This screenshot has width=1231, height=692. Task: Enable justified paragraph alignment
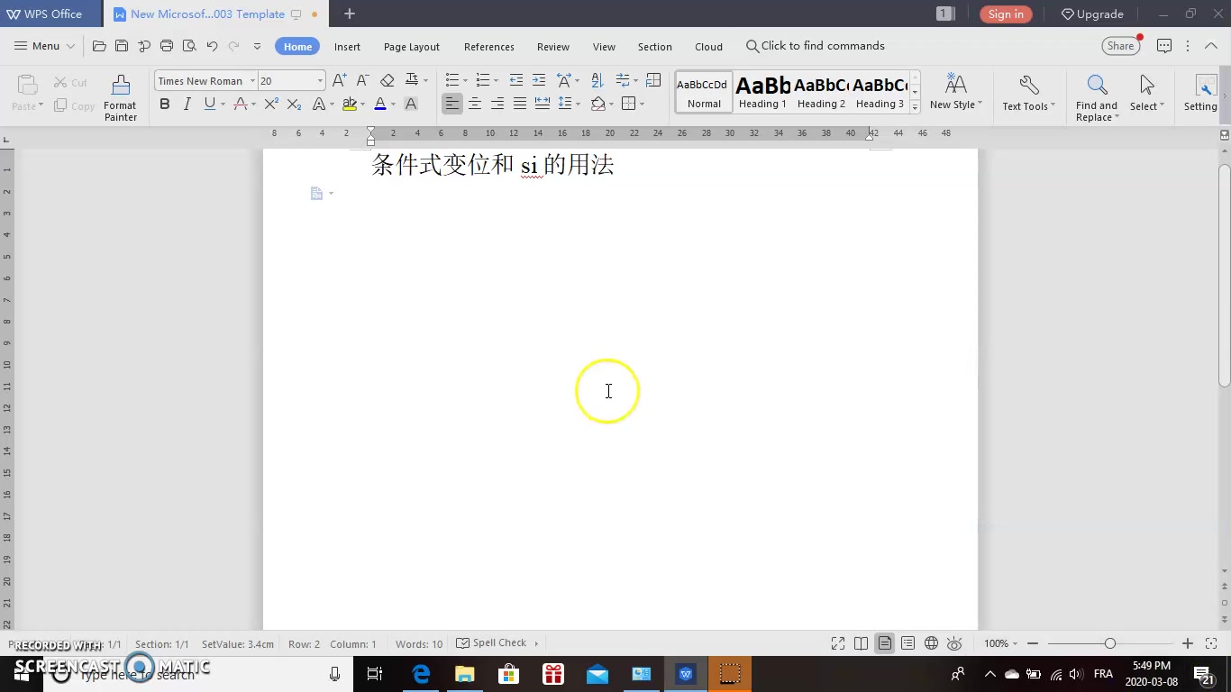520,104
